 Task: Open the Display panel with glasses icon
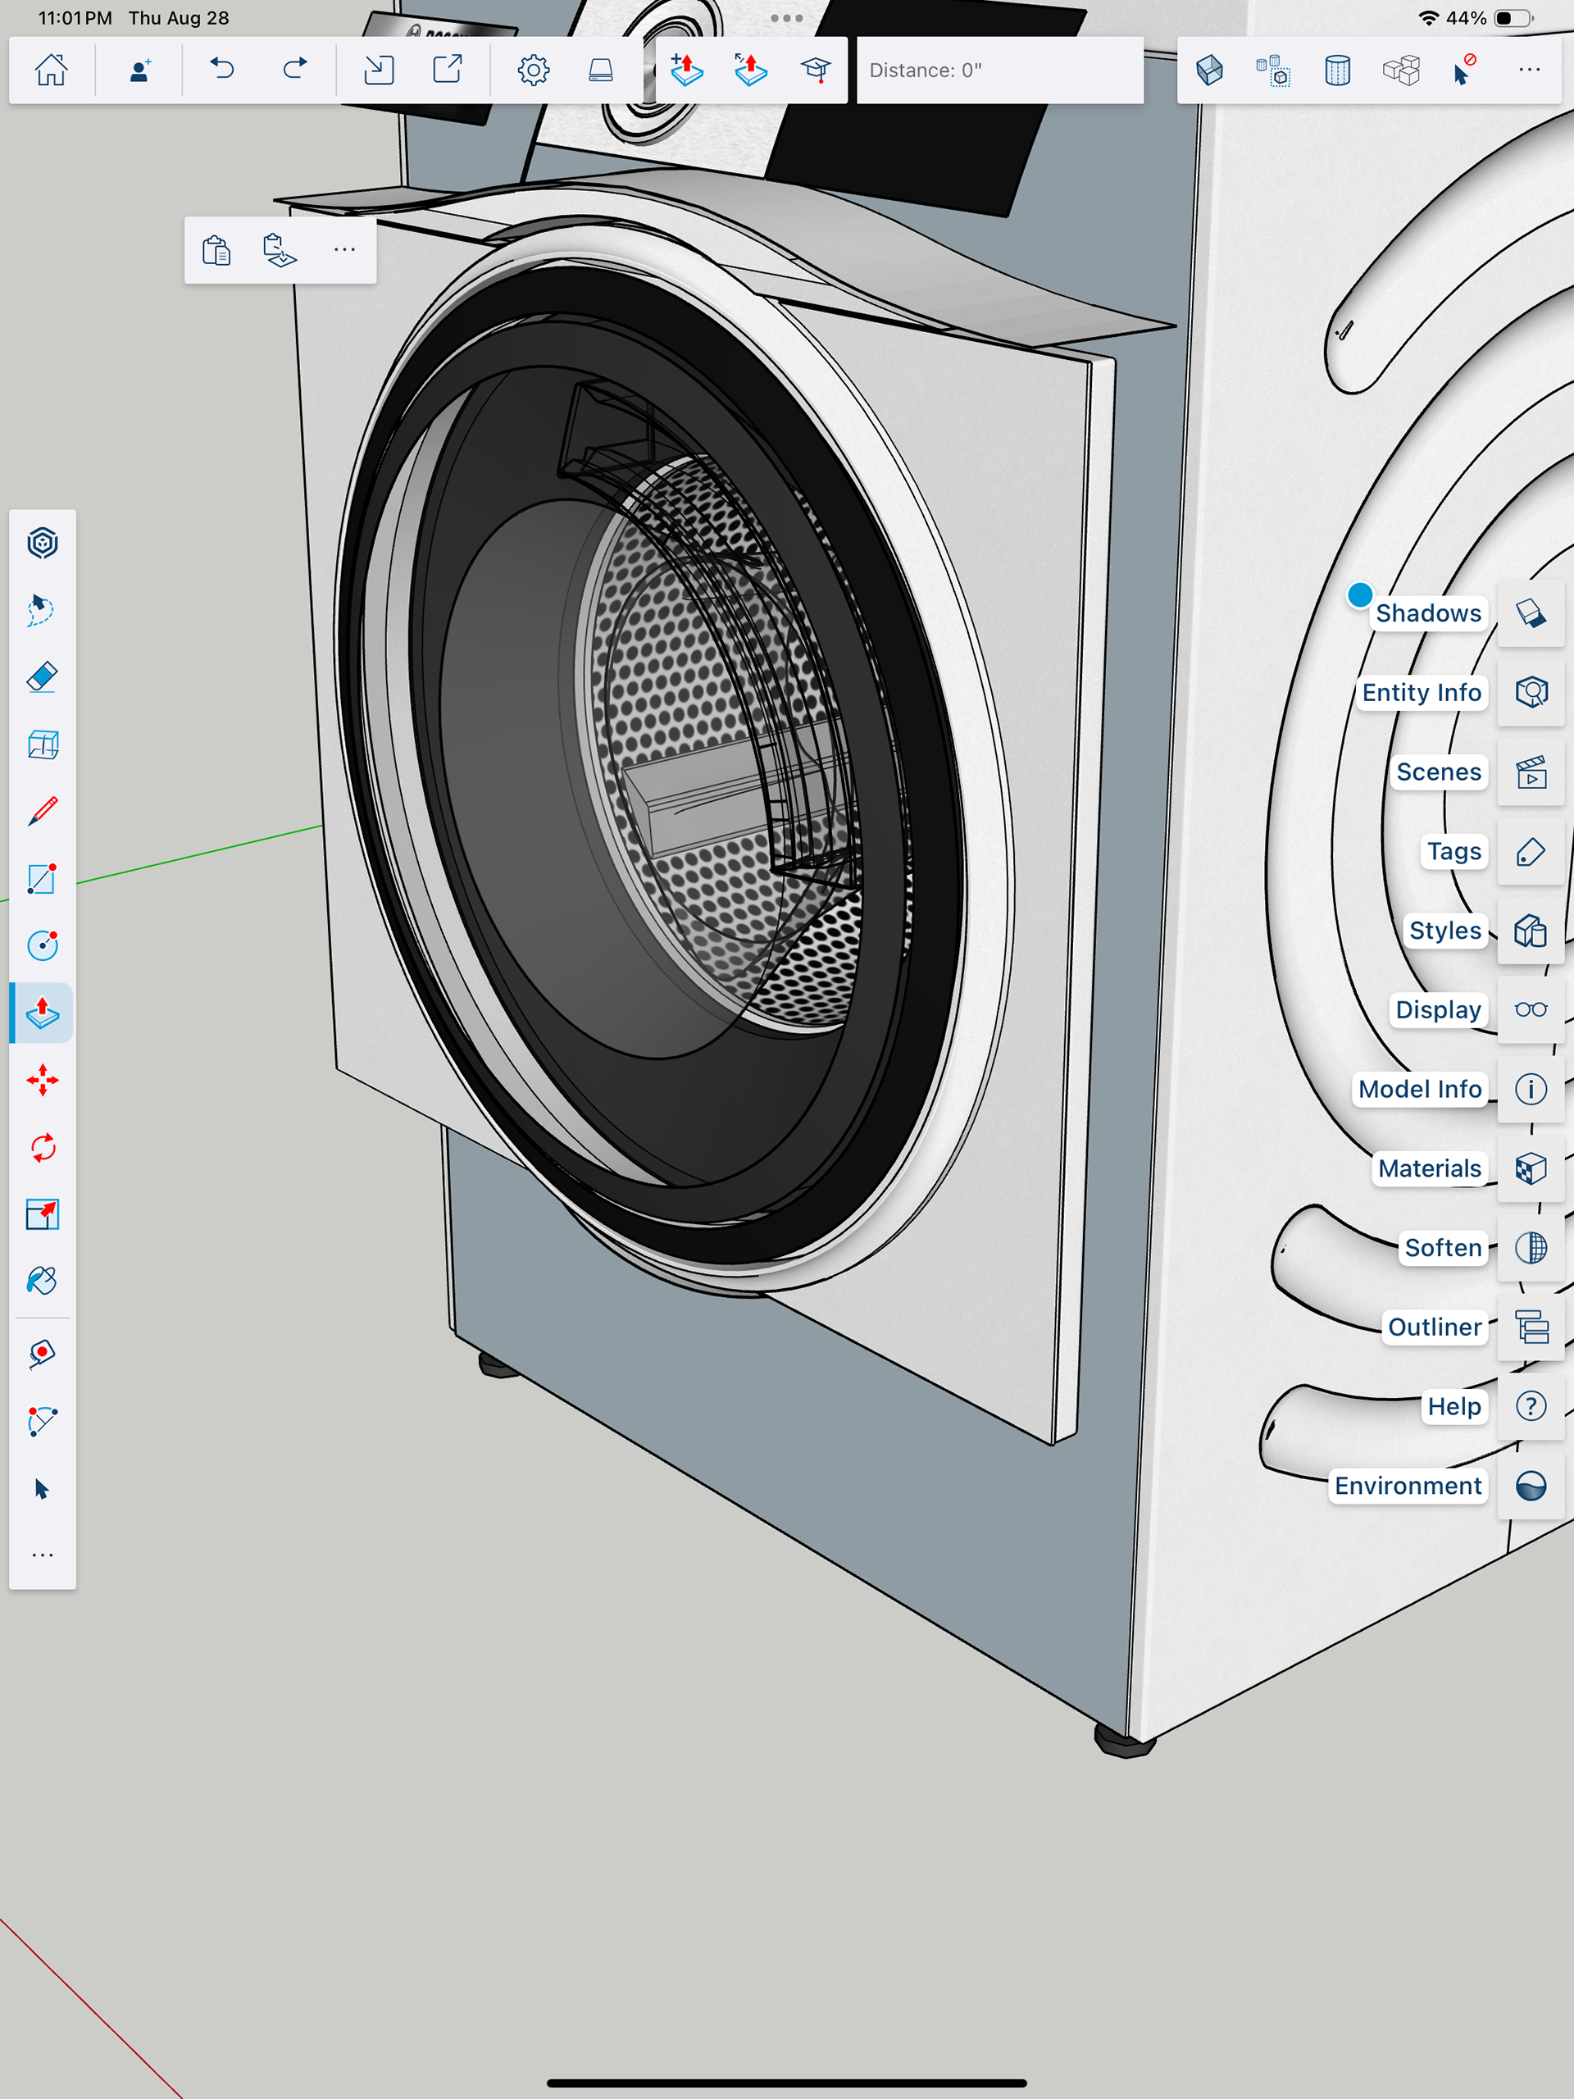1531,1009
